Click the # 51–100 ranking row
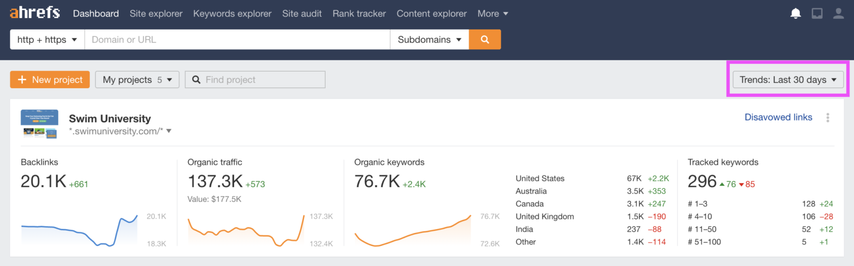Viewport: 854px width, 266px height. (761, 242)
